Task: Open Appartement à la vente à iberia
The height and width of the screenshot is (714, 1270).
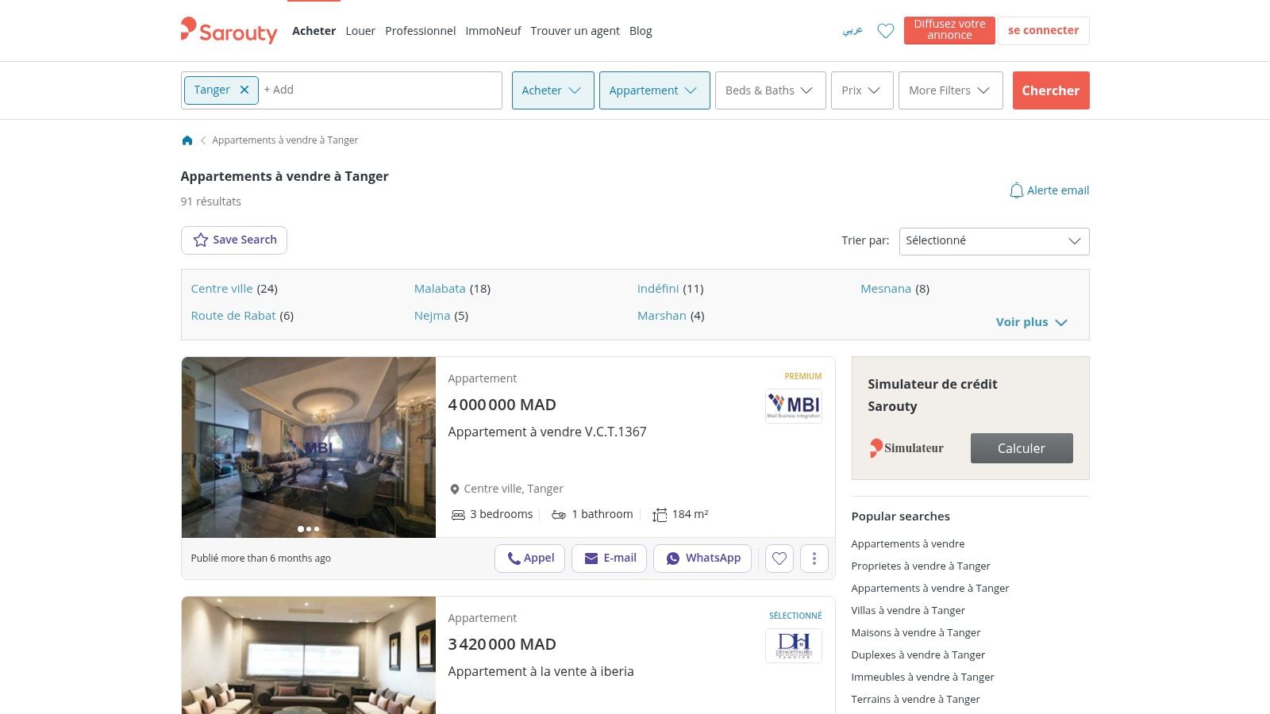Action: click(541, 671)
